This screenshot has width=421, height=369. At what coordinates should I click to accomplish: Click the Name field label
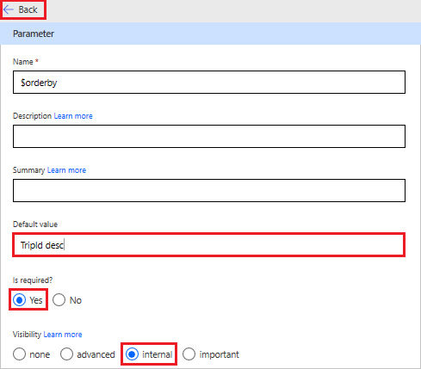pyautogui.click(x=23, y=62)
